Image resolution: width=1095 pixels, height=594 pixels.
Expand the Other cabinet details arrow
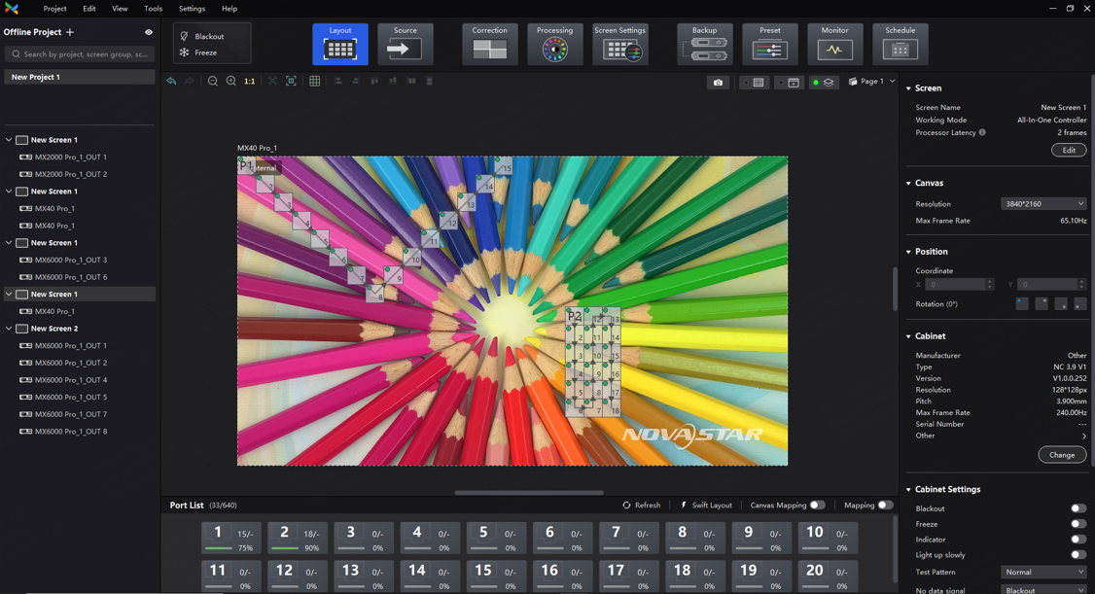click(x=1084, y=436)
